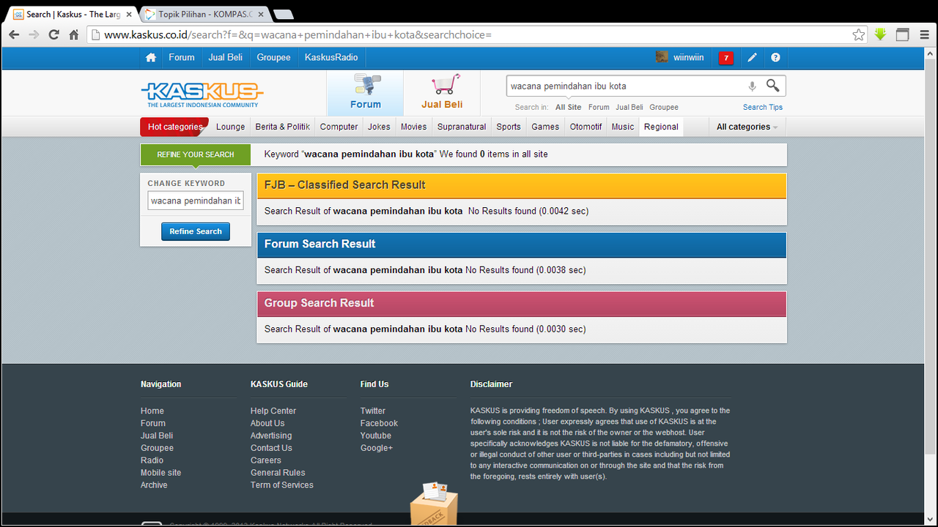Set search scope to All Site
This screenshot has height=527, width=938.
click(x=568, y=107)
